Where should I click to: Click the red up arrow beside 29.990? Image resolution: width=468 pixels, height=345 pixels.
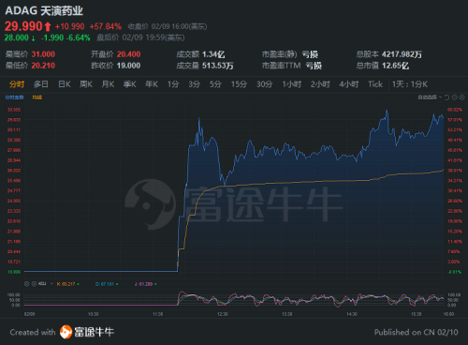click(48, 26)
